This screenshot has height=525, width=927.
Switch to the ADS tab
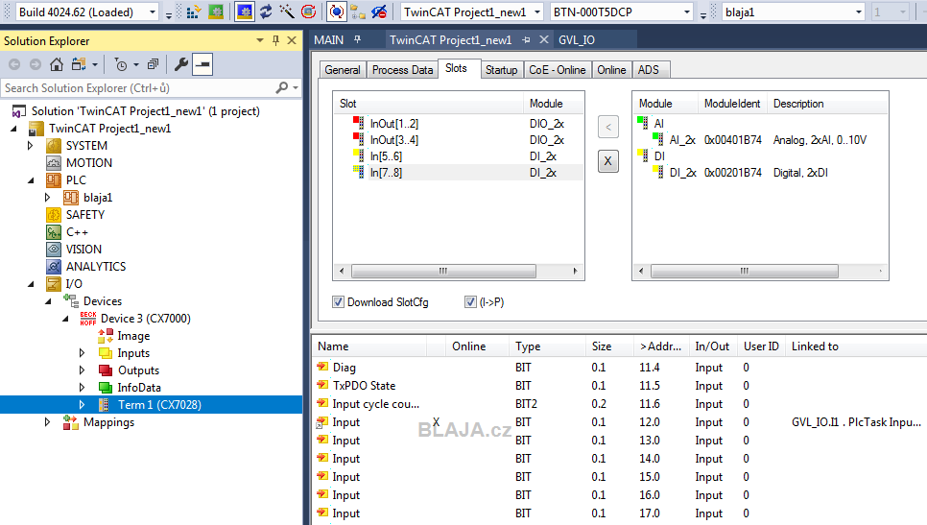[649, 70]
